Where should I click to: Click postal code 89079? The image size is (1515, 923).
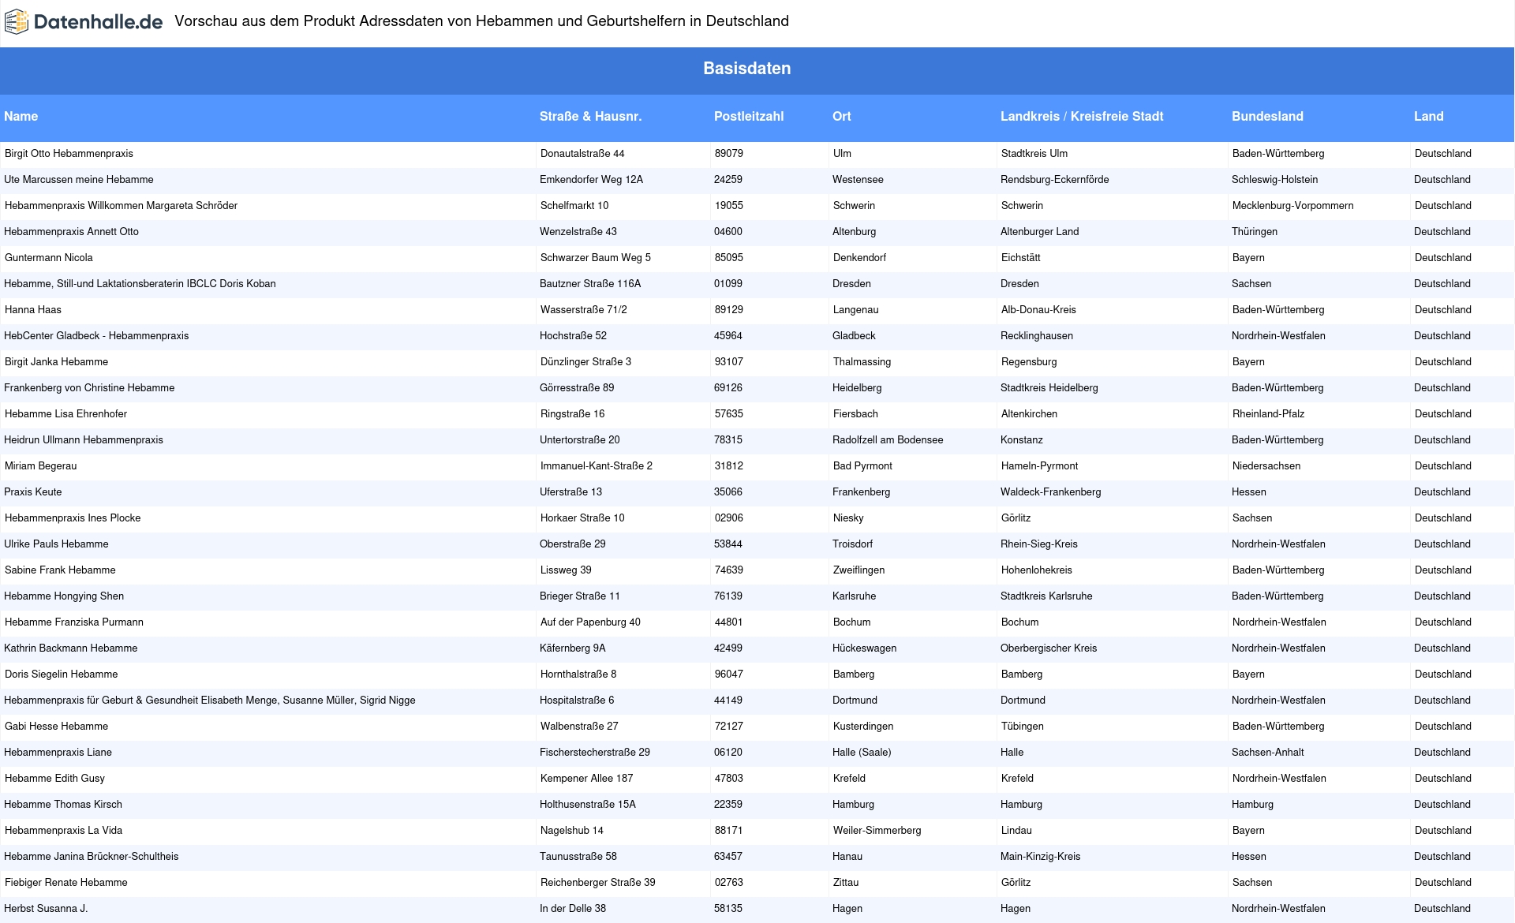click(729, 154)
